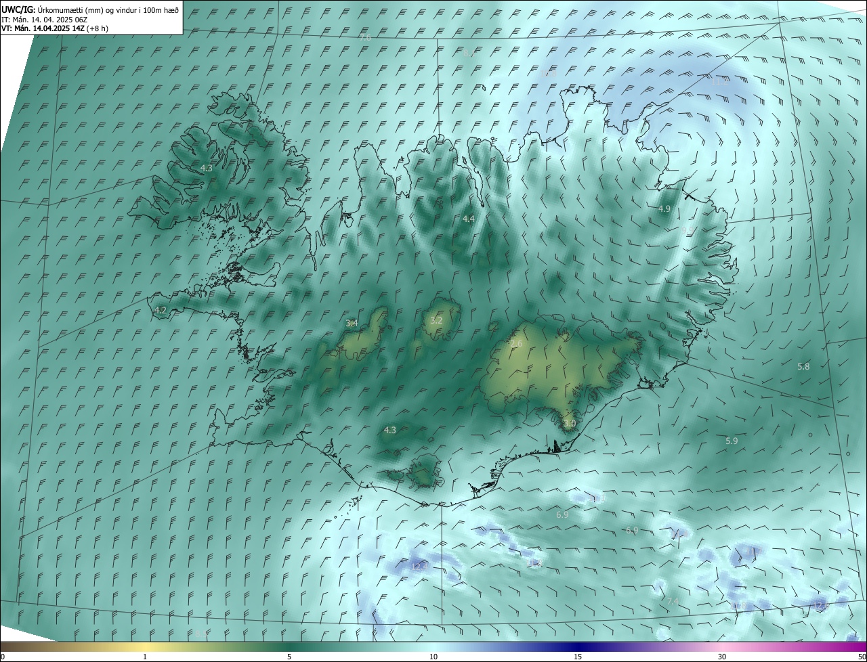Click the 7.6 value at the top of the map

(365, 39)
